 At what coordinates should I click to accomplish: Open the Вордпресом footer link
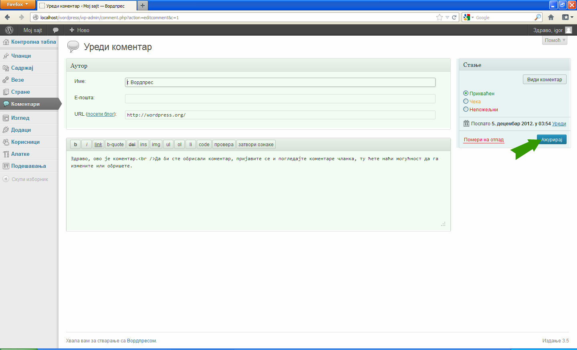point(141,341)
